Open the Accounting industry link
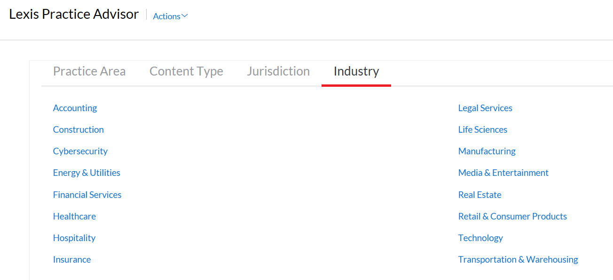The image size is (613, 280). click(x=75, y=108)
